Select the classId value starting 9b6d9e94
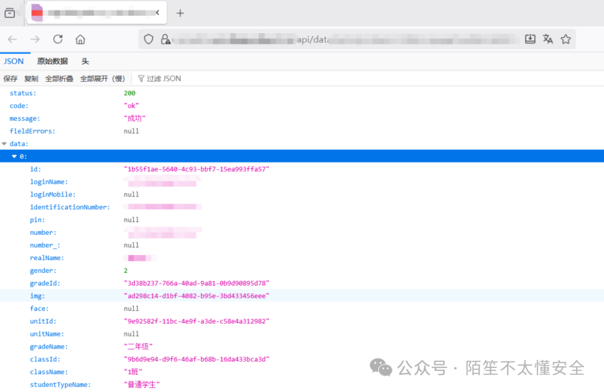Screen dimensions: 604x392 196,359
